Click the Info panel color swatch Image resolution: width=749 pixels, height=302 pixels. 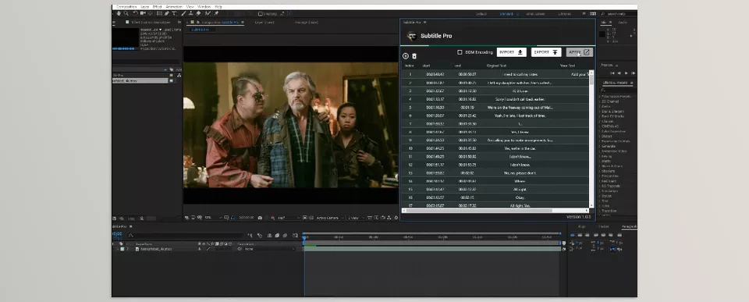pos(602,34)
